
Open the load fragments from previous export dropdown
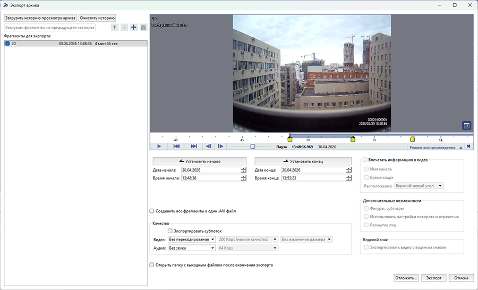[50, 28]
